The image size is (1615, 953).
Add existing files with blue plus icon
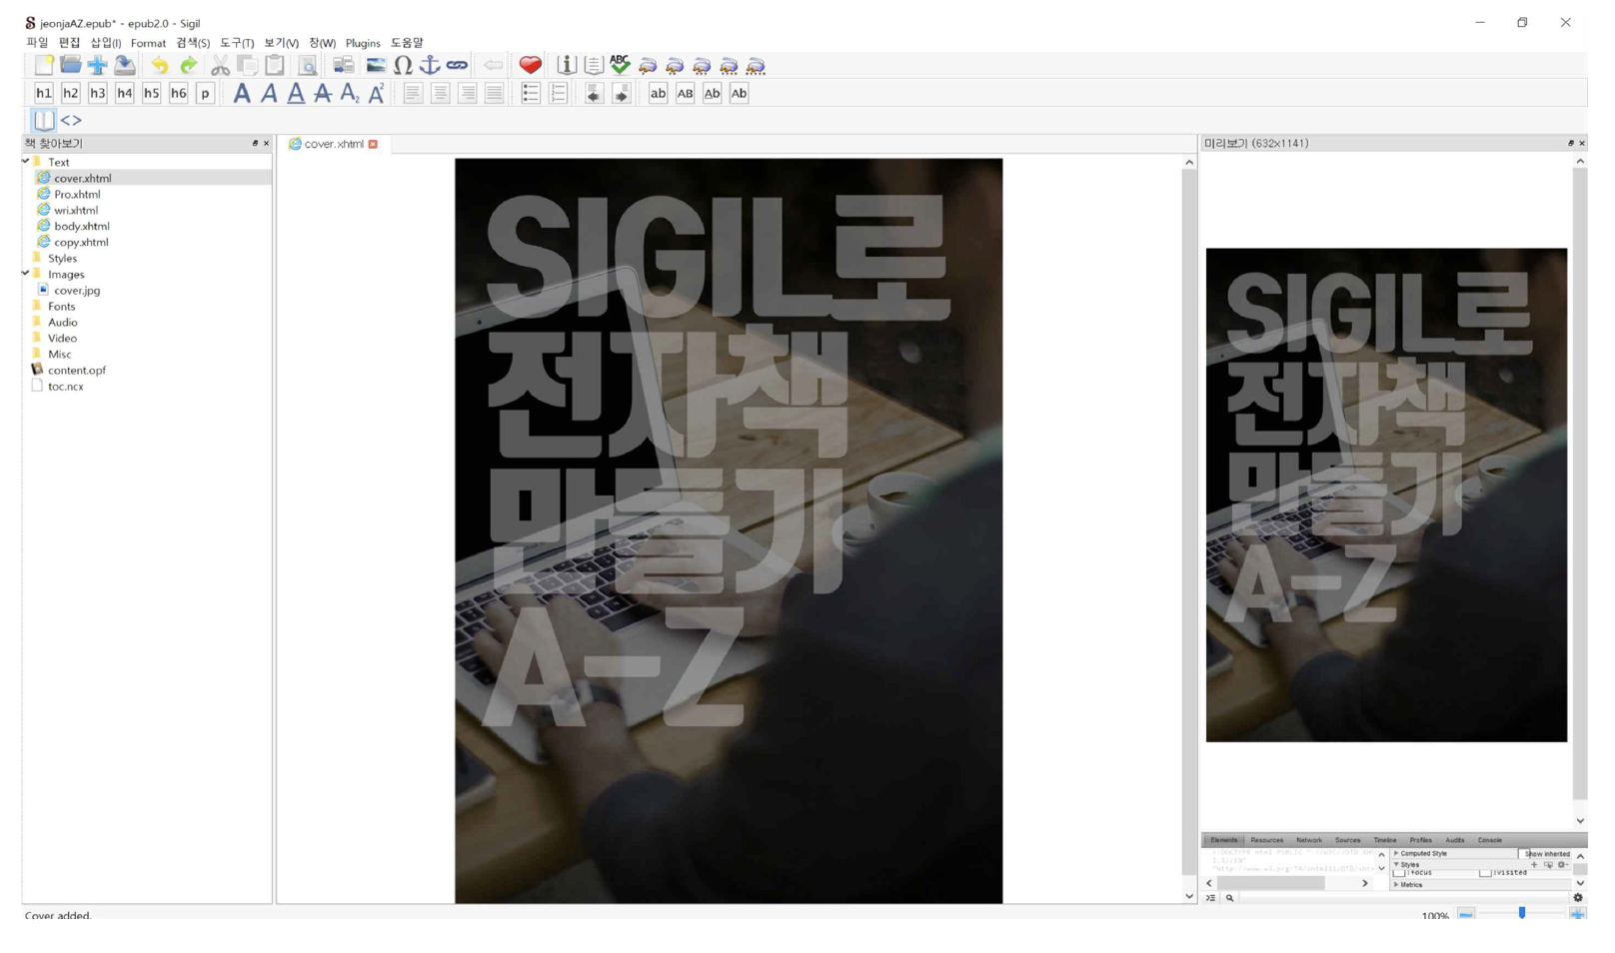click(x=98, y=65)
